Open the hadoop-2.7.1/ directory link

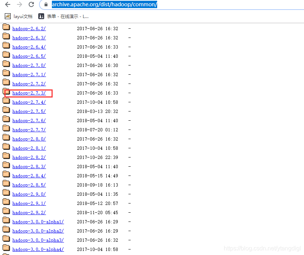[29, 75]
